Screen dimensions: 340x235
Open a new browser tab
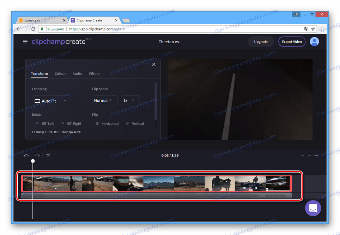click(126, 20)
